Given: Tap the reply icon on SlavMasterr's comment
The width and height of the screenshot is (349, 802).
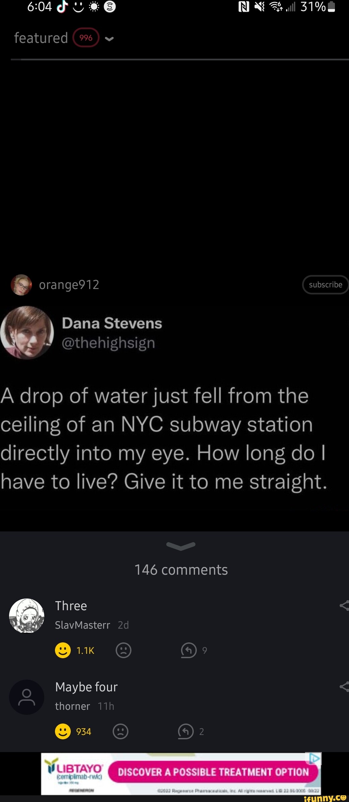Looking at the screenshot, I should click(188, 650).
